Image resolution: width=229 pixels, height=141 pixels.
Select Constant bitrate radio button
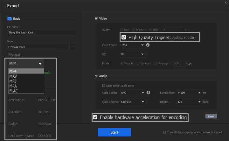tap(138, 63)
